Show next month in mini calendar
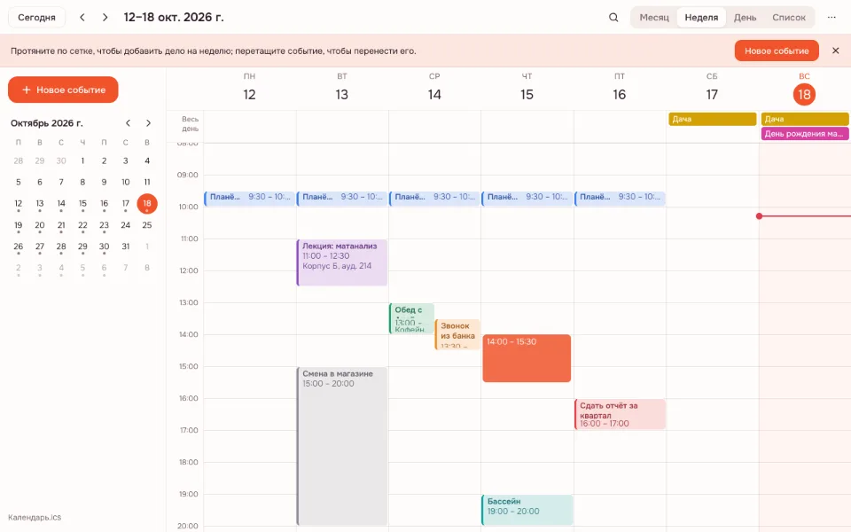This screenshot has height=532, width=851. pos(148,123)
